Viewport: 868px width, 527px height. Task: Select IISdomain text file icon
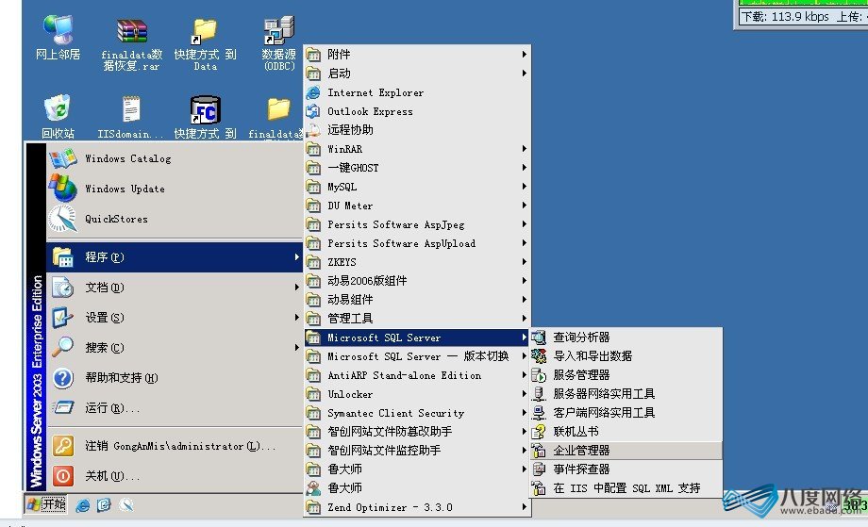(x=130, y=116)
